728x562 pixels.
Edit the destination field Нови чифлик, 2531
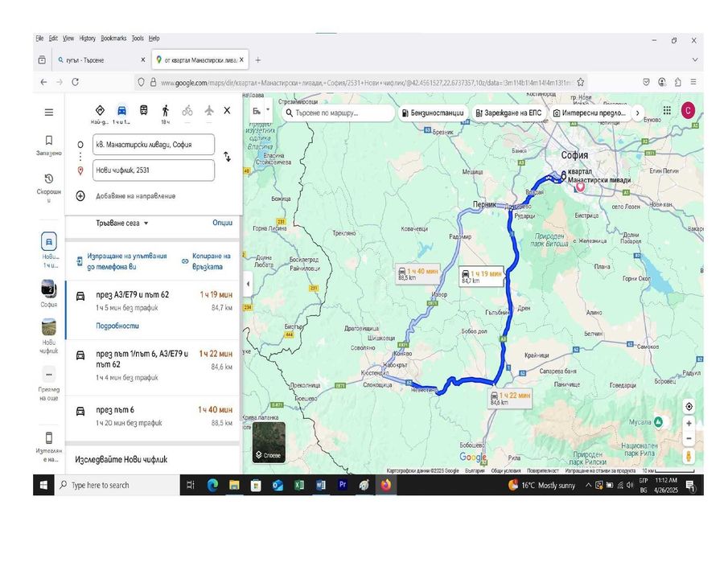[154, 170]
